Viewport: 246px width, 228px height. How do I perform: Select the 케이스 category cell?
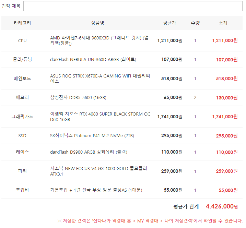22,152
